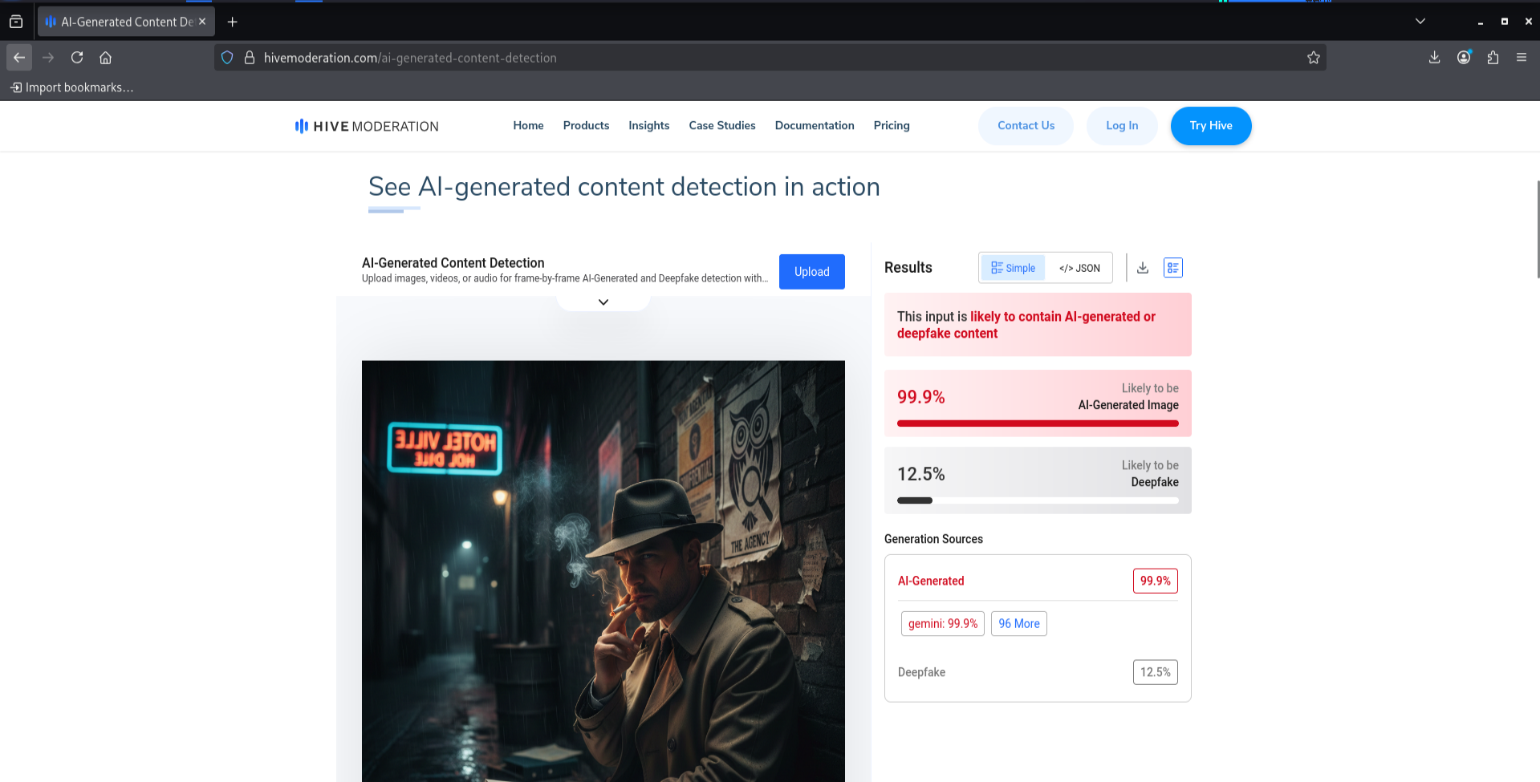The image size is (1540, 782).
Task: Click the large 99.9% percentage text
Action: pos(921,397)
